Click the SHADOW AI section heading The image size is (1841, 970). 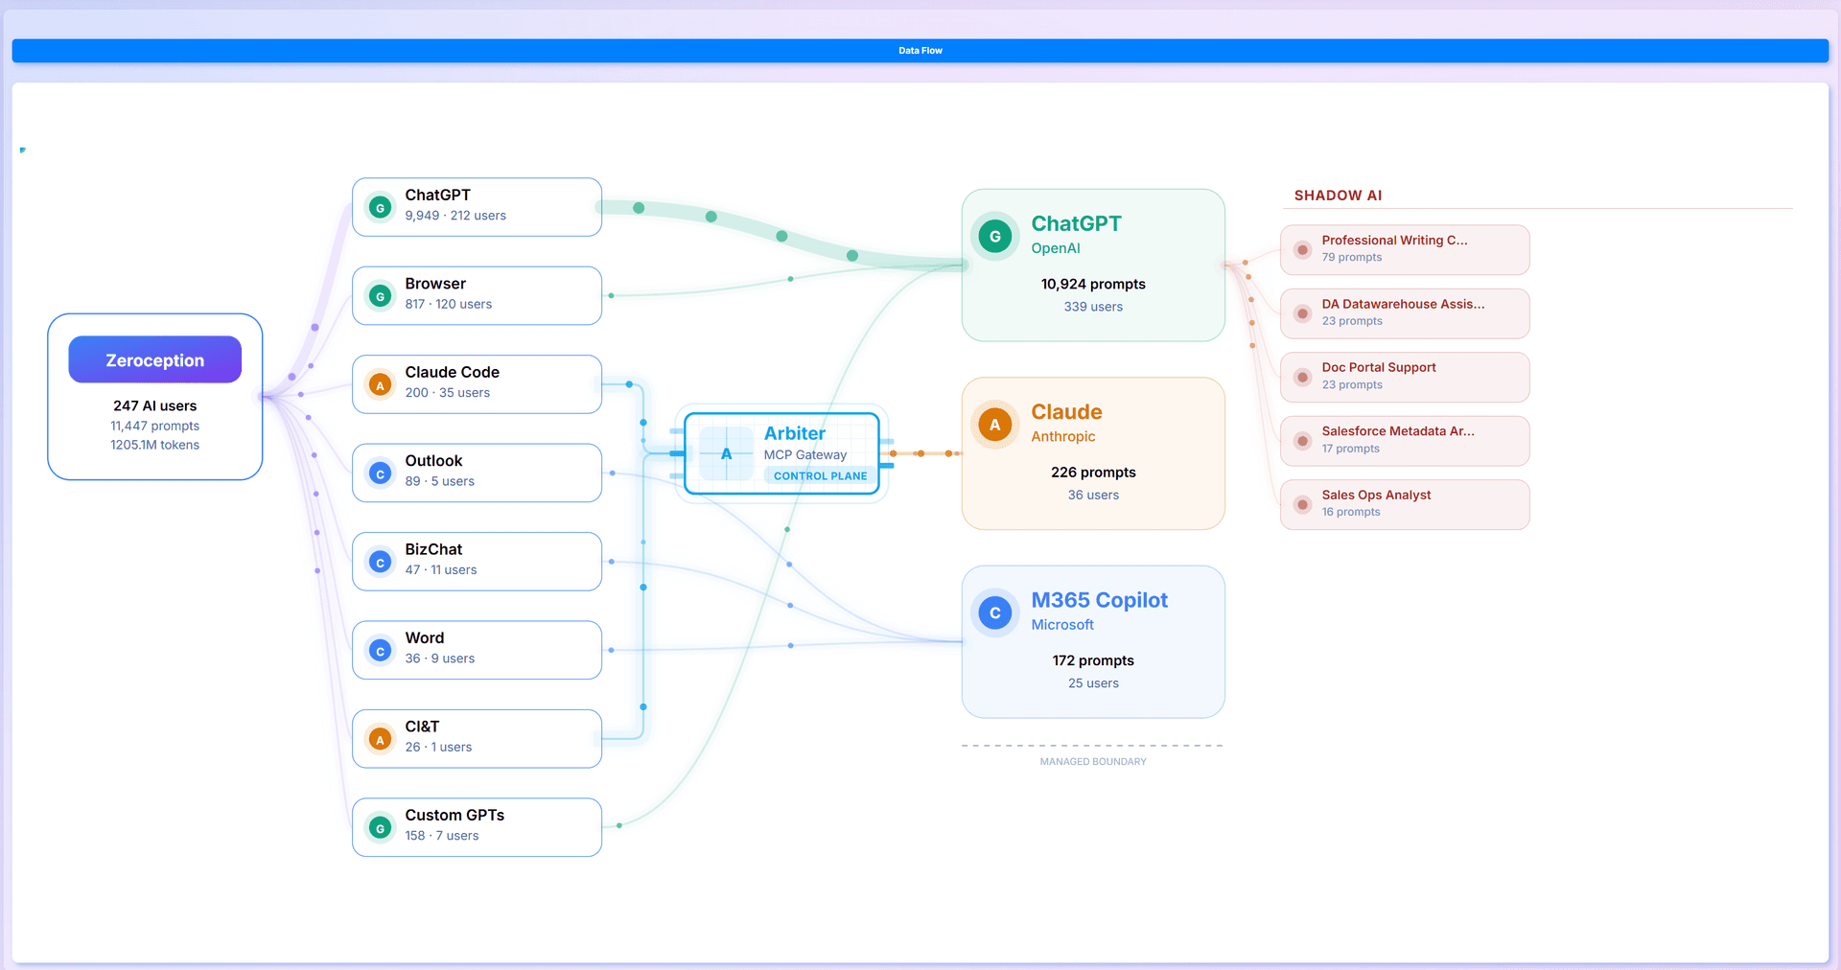[x=1338, y=196]
